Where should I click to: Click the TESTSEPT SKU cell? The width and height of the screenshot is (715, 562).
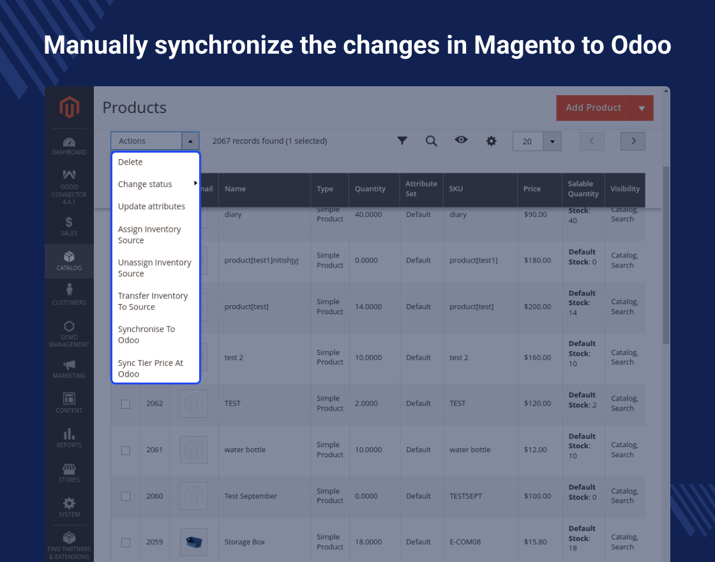point(465,496)
